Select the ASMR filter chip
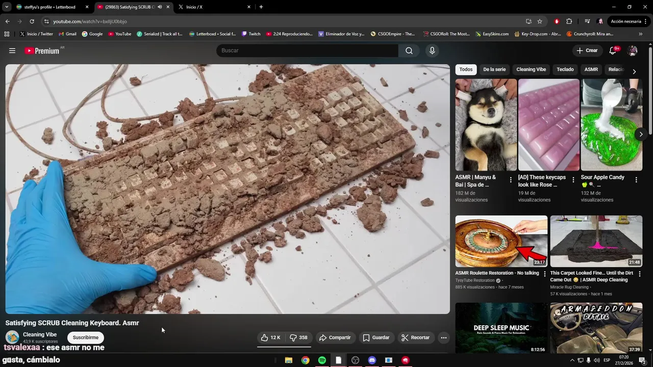Viewport: 653px width, 367px height. [x=591, y=69]
